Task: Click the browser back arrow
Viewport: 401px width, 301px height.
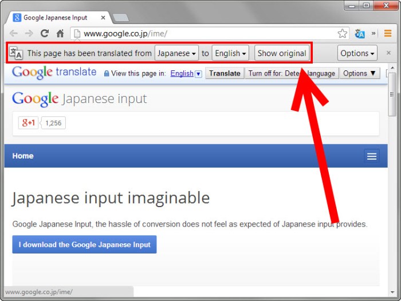Action: (14, 34)
